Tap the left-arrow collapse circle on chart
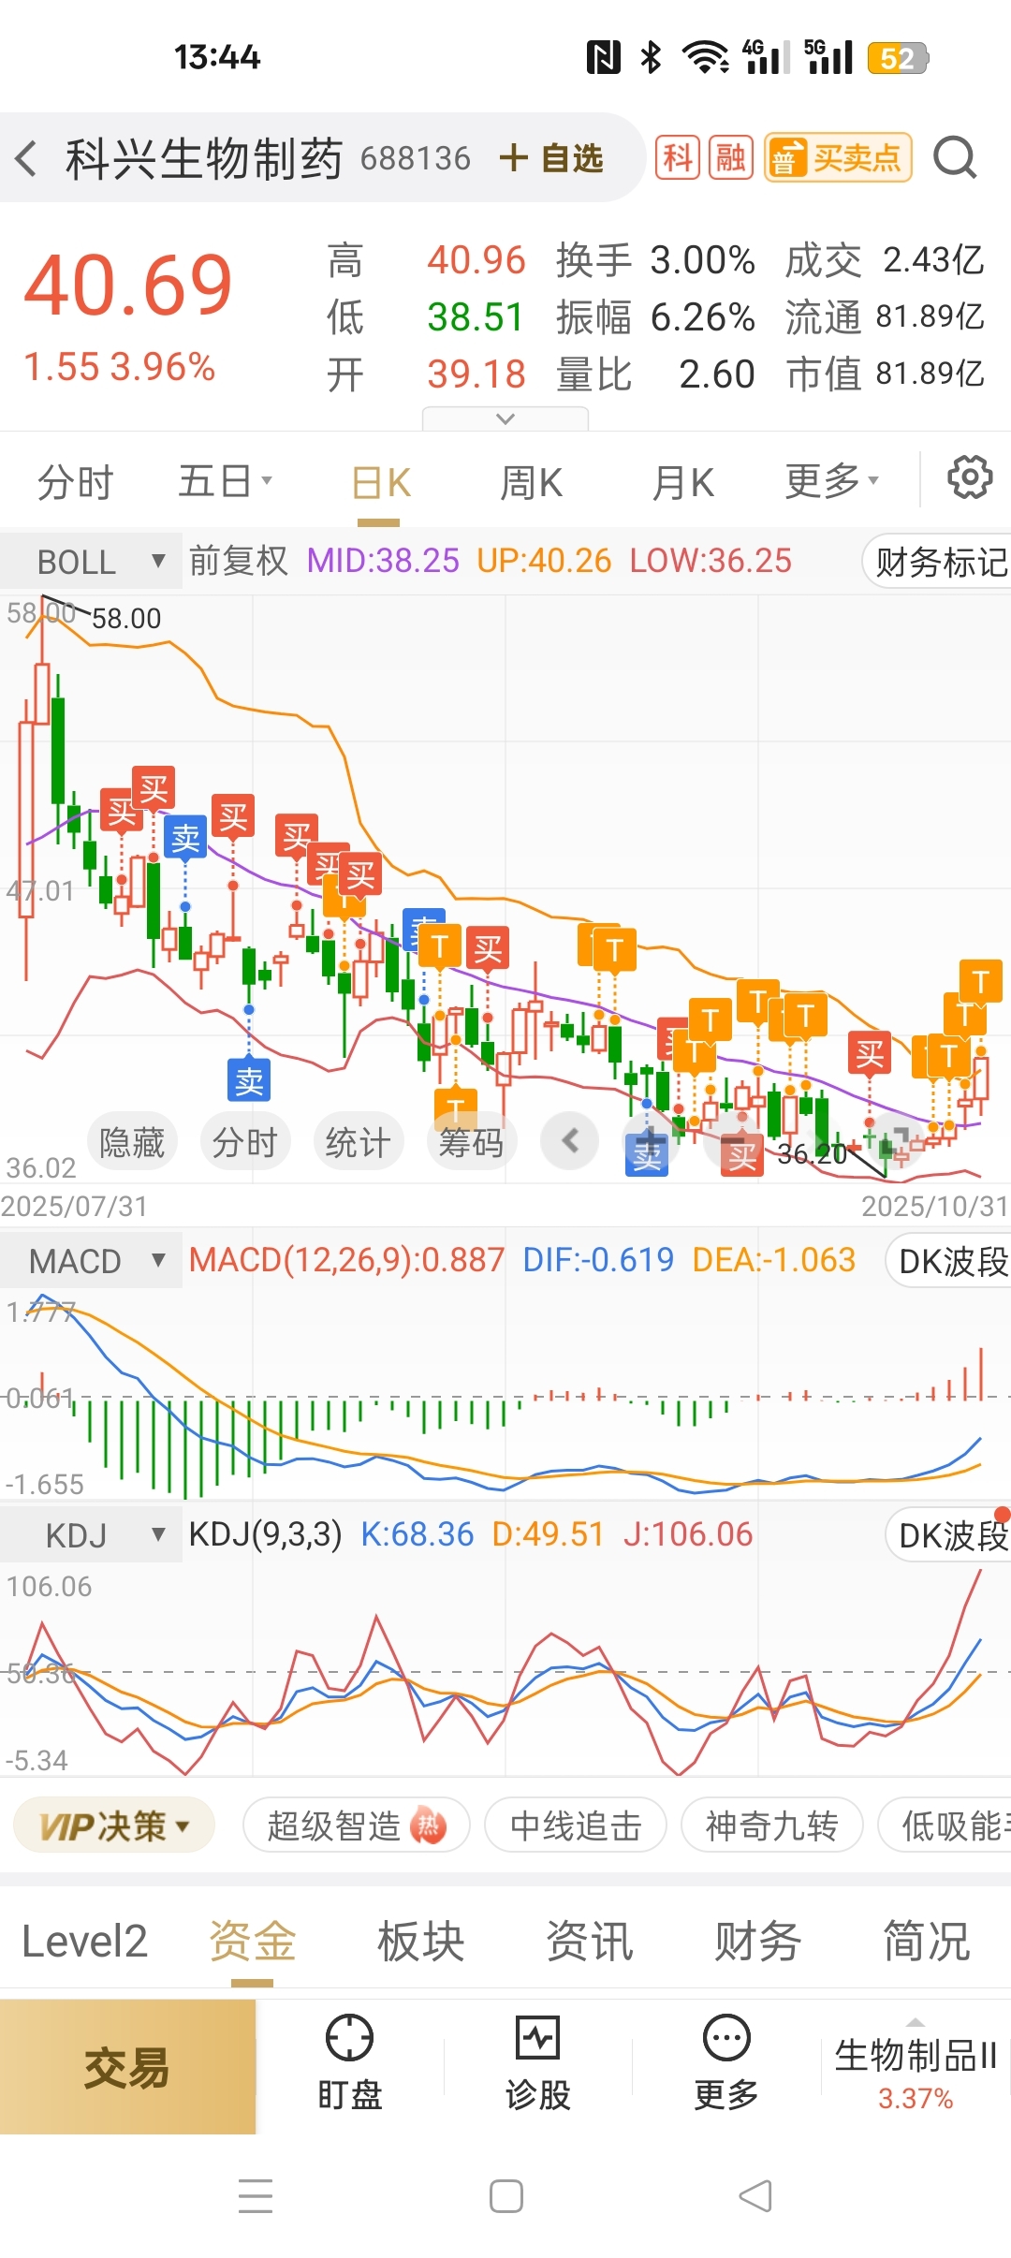The height and width of the screenshot is (2258, 1011). [570, 1141]
